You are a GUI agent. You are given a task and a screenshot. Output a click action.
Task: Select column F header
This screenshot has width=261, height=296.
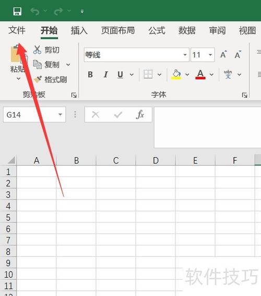click(x=235, y=160)
